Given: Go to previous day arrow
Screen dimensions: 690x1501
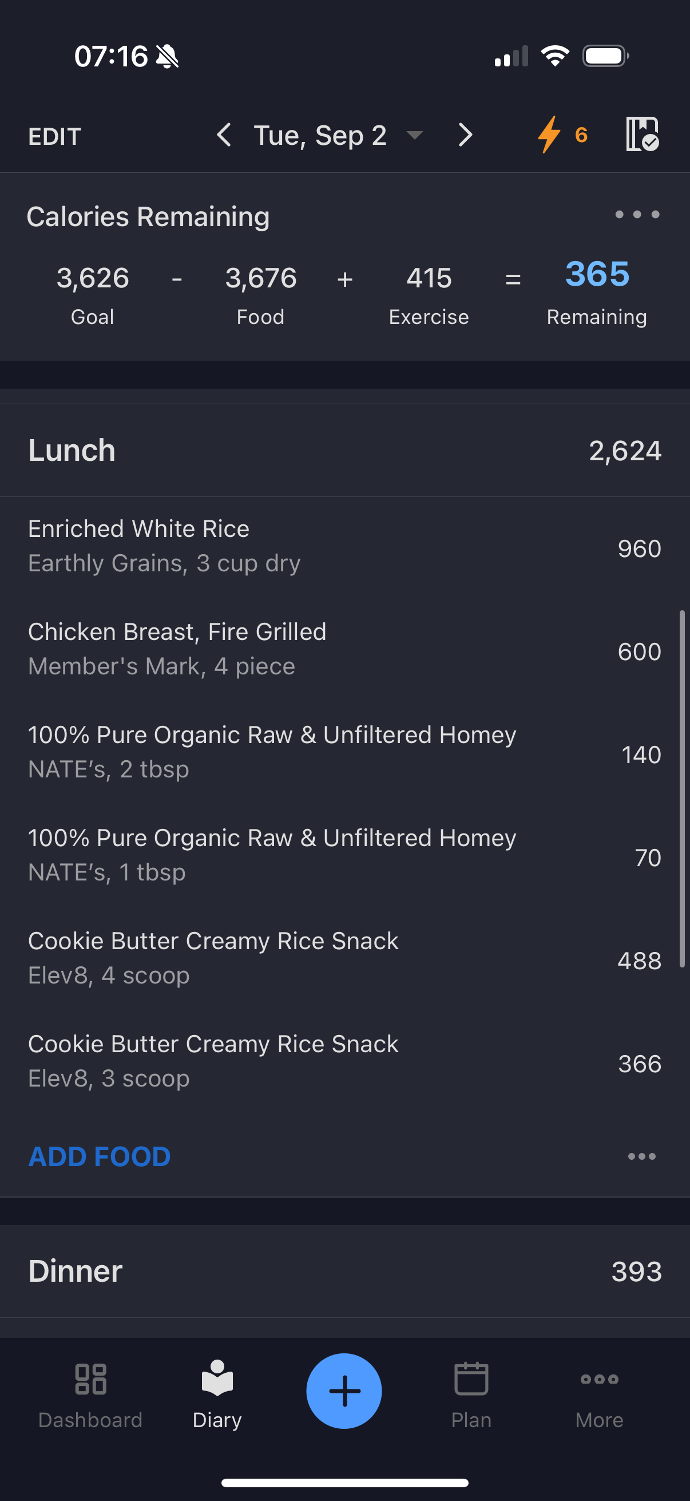Looking at the screenshot, I should point(224,135).
